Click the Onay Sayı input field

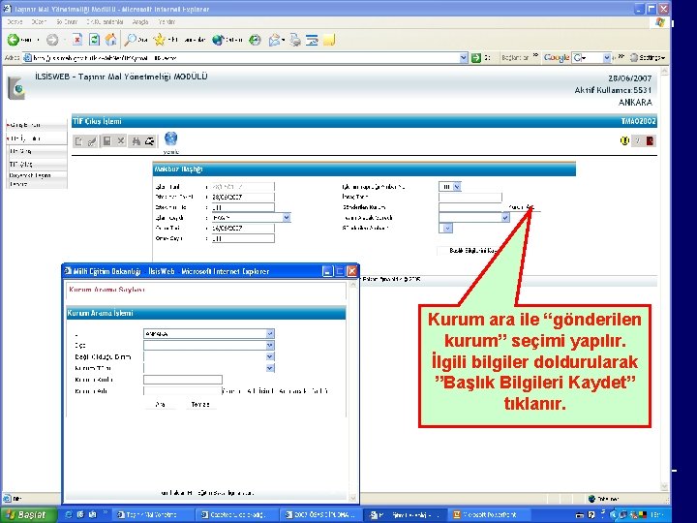coord(243,238)
